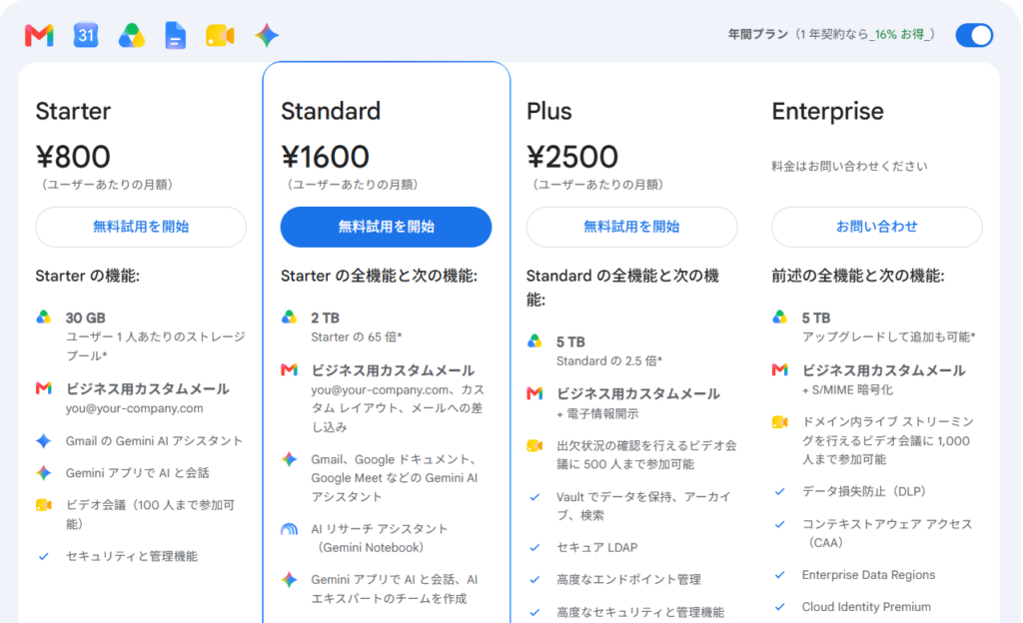Click Drive icon beside 30 GB storage
Image resolution: width=1023 pixels, height=623 pixels.
pyautogui.click(x=44, y=317)
